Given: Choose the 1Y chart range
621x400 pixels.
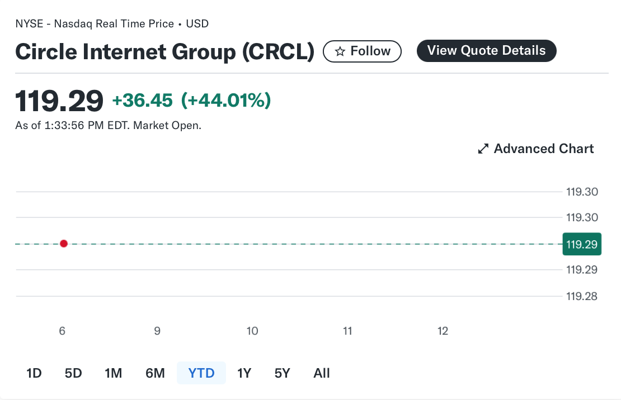Looking at the screenshot, I should pos(244,373).
